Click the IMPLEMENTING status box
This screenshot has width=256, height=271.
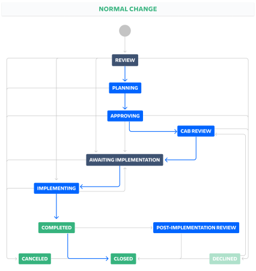pos(56,188)
